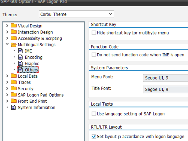Select the Others tree item
The image size is (188, 141).
click(x=31, y=70)
